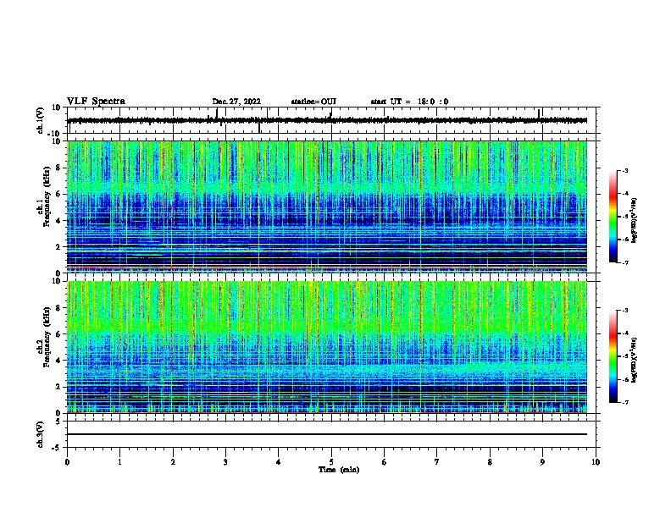Click the ch.1 spectrogram color scale bar
The height and width of the screenshot is (518, 671).
(613, 217)
